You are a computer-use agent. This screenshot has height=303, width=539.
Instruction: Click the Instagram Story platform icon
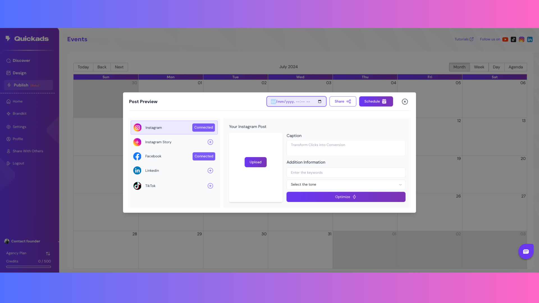137,142
